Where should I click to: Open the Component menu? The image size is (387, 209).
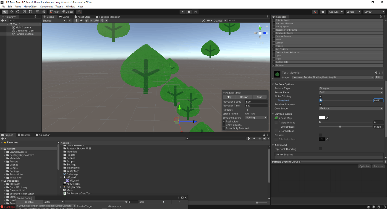click(x=46, y=6)
